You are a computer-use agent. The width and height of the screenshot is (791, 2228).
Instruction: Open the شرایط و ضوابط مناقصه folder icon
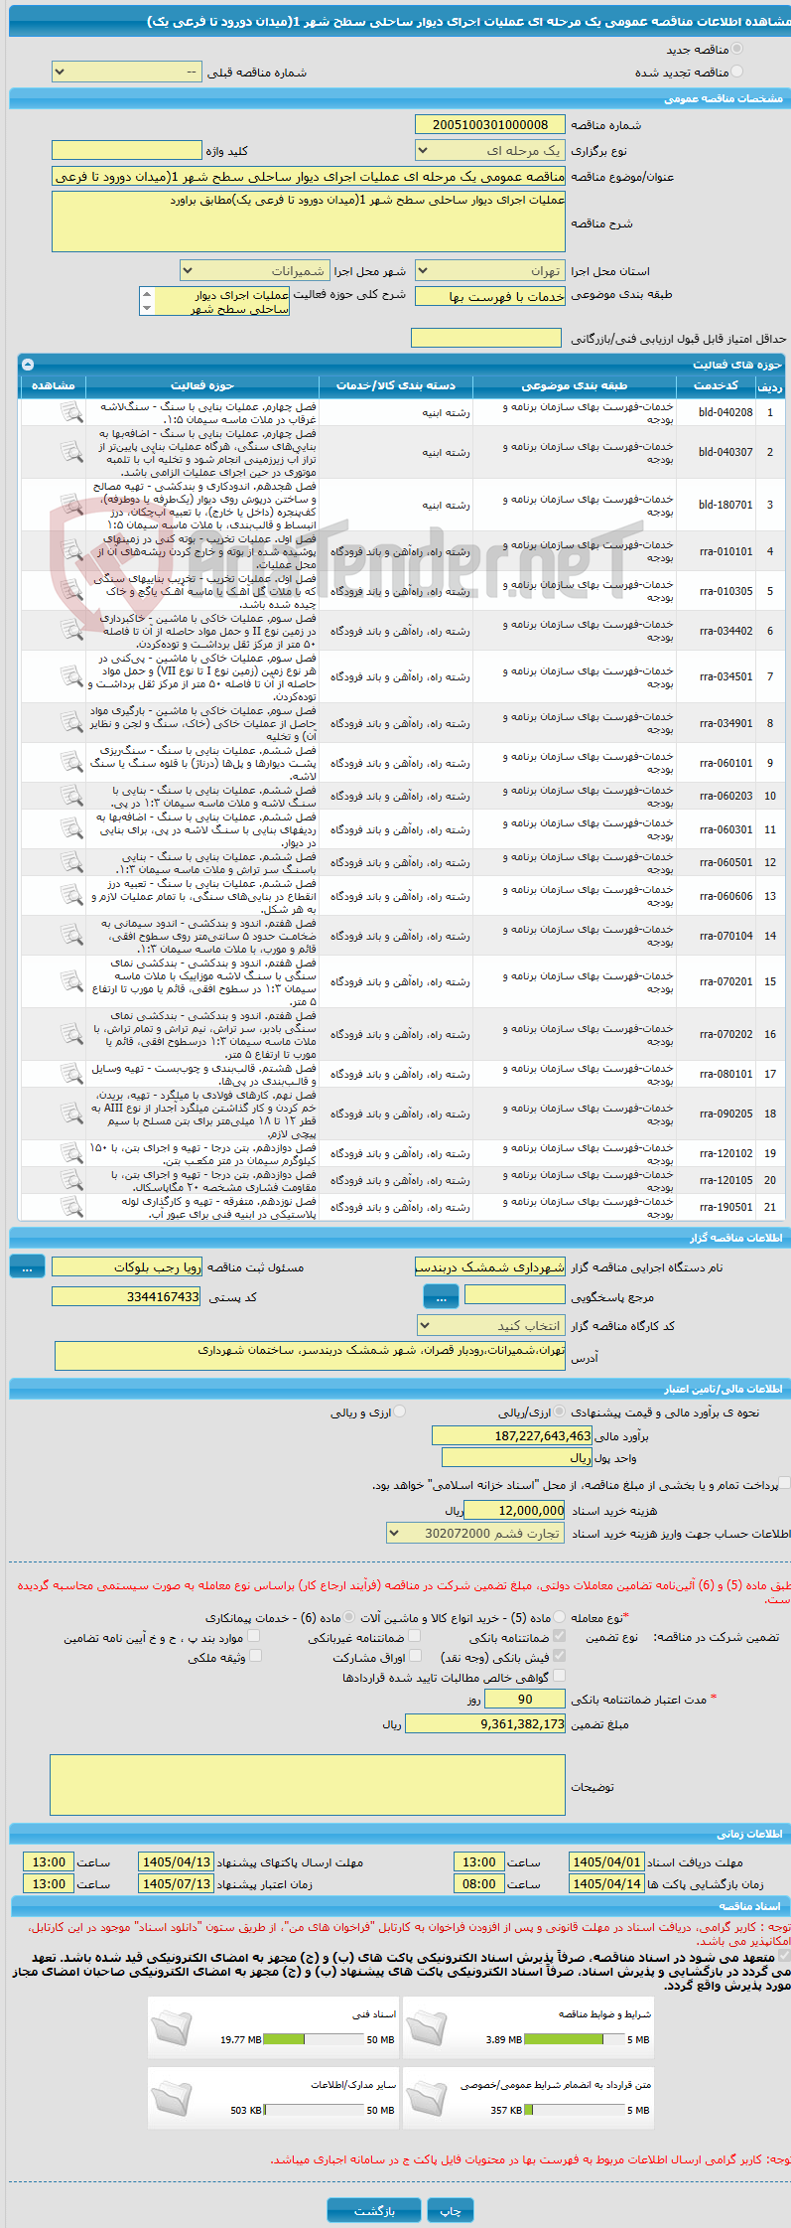(427, 2028)
